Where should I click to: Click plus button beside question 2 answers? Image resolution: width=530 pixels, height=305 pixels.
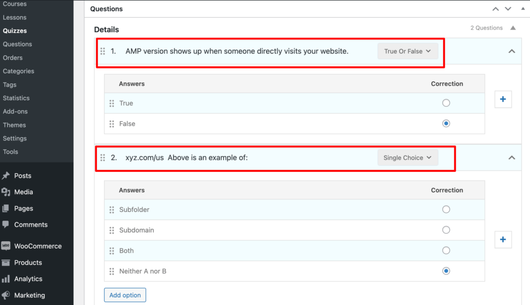click(x=503, y=239)
